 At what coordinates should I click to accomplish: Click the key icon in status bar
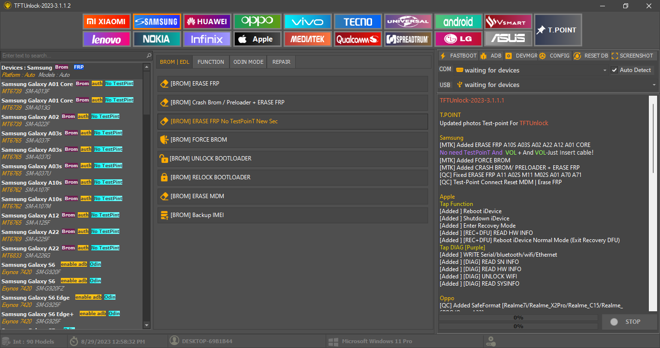pyautogui.click(x=490, y=341)
